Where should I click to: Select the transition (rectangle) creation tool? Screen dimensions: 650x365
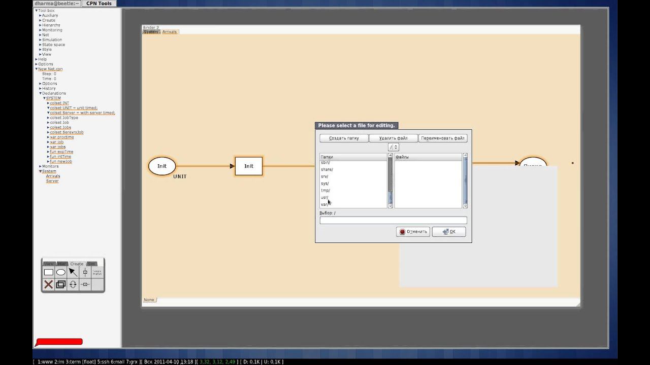click(48, 272)
